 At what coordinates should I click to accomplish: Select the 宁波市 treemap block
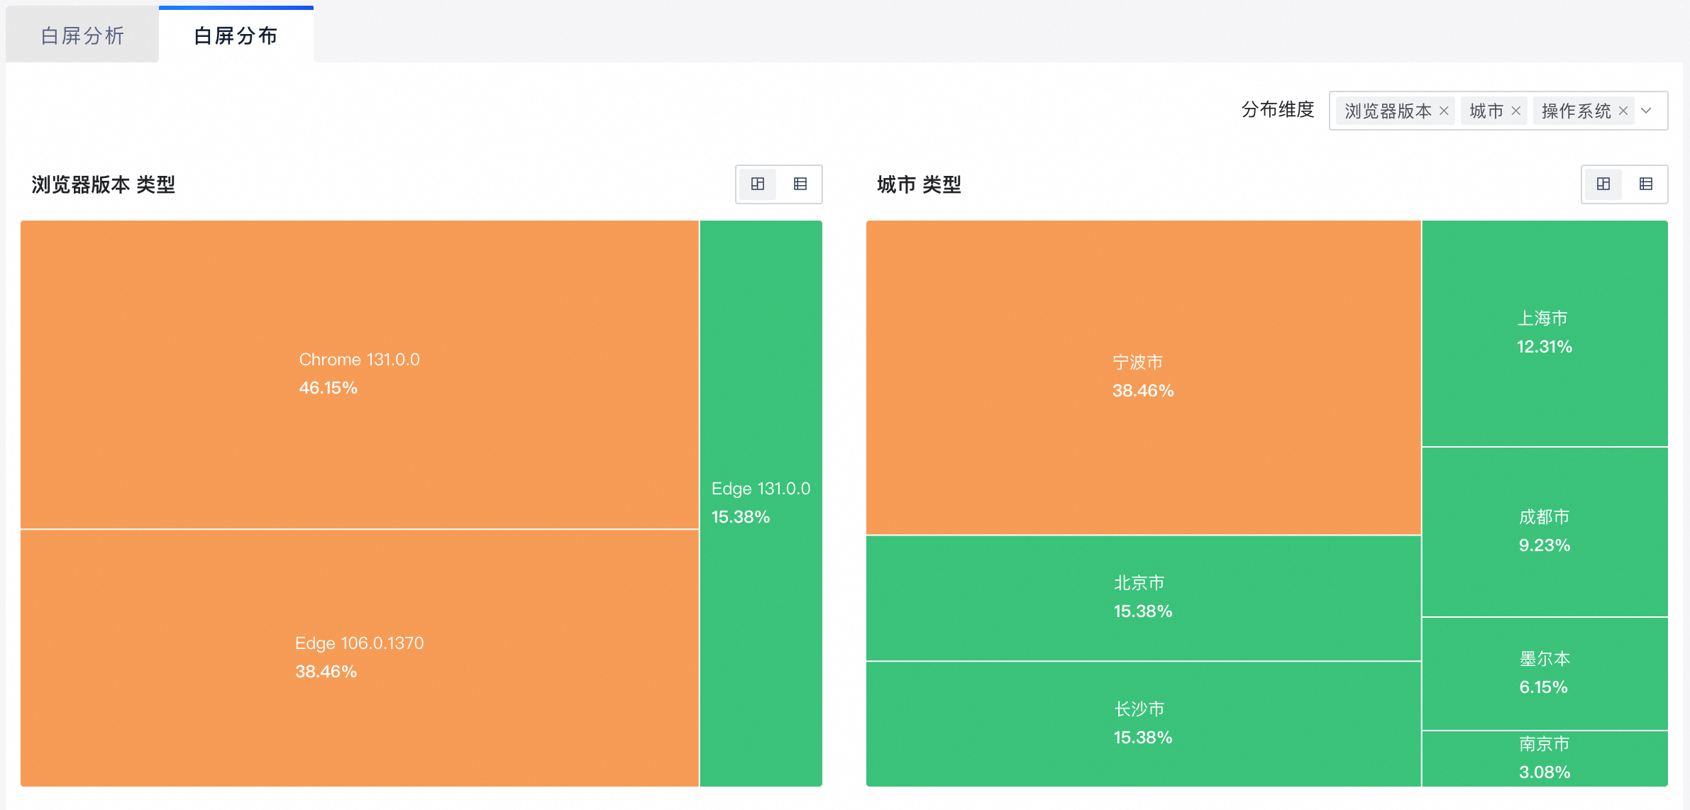[1143, 377]
